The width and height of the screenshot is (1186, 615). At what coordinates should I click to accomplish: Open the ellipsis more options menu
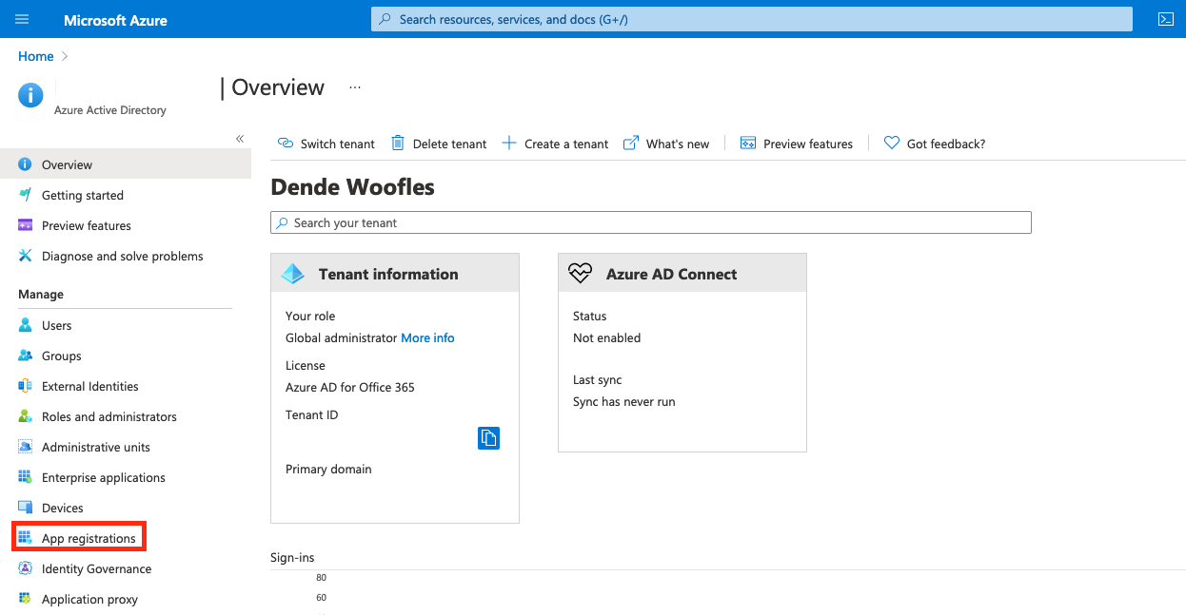(355, 87)
